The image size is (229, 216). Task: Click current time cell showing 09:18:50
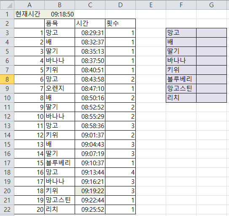tap(60, 14)
